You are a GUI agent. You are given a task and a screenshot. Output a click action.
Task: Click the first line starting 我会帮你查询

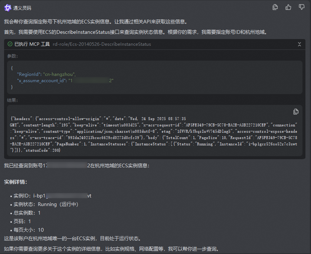pyautogui.click(x=96, y=22)
